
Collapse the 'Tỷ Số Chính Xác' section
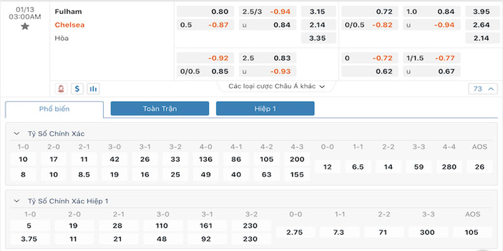pos(16,134)
